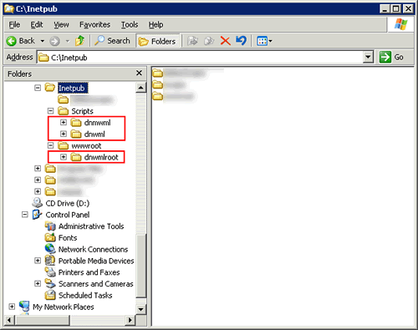Screen dimensions: 418x330
Task: Expand Portable Media Devices node
Action: click(38, 261)
